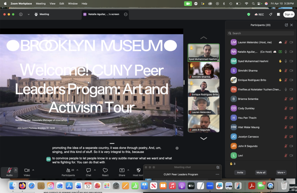Image resolution: width=297 pixels, height=193 pixels.
Task: Open screen share options ellipsis
Action: click(126, 14)
